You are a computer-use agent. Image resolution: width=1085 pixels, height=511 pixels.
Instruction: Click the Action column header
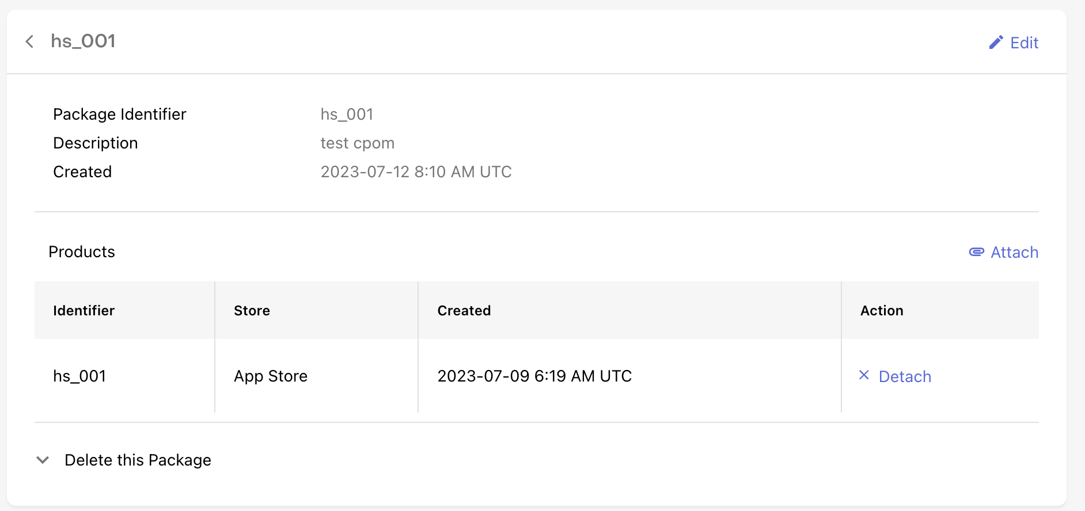882,310
